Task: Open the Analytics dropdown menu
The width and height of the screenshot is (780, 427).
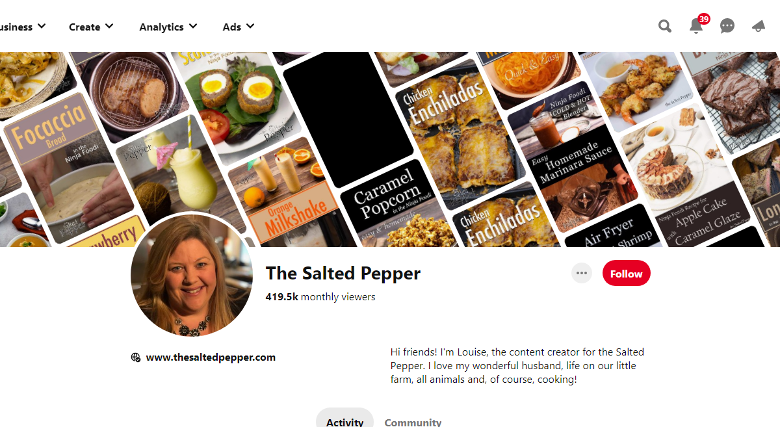Action: coord(168,27)
